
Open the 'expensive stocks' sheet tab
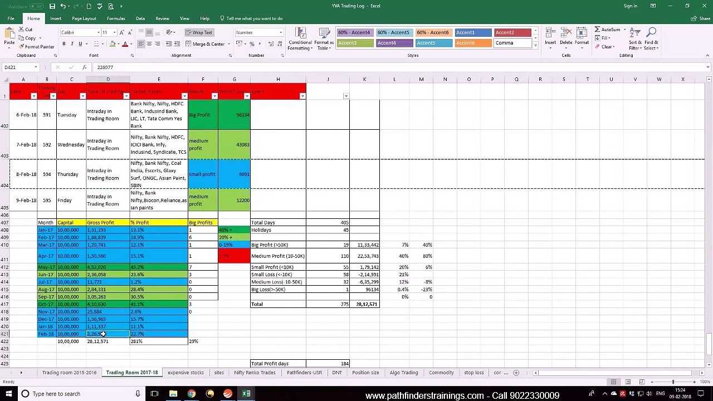click(185, 373)
